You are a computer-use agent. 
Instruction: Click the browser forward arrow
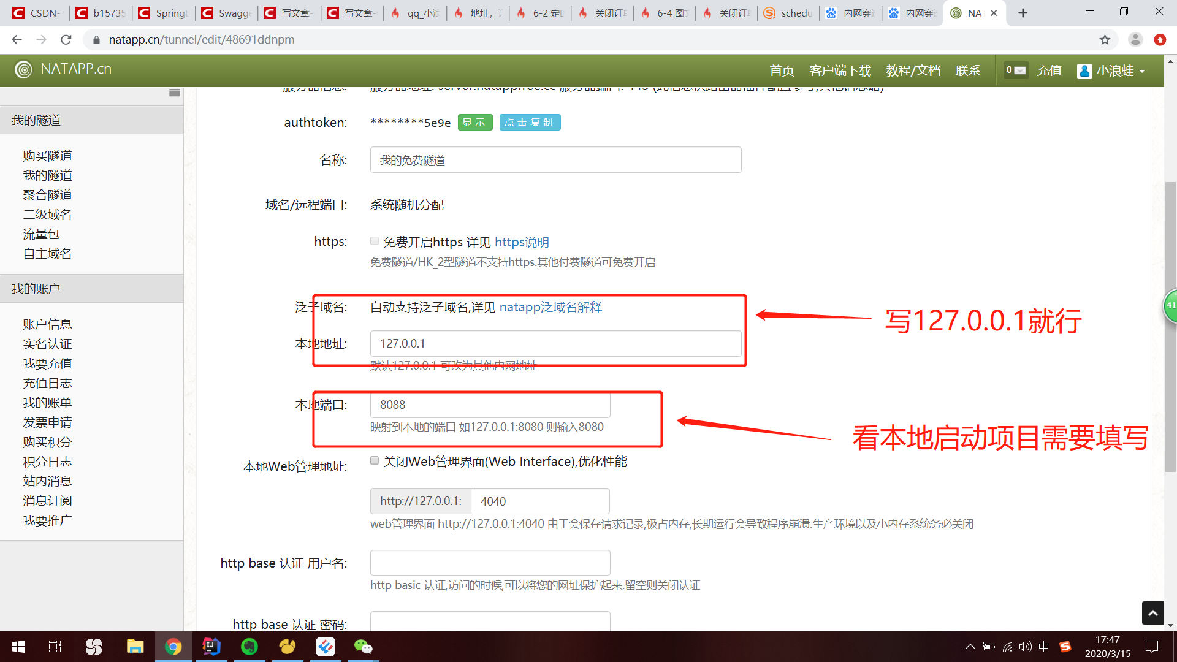point(41,39)
